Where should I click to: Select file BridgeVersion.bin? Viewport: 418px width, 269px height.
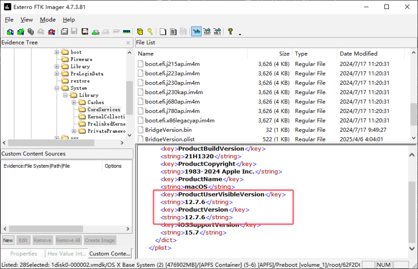[168, 130]
